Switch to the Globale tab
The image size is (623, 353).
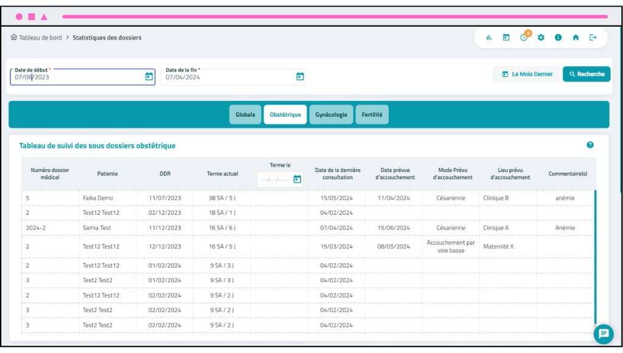coord(245,114)
